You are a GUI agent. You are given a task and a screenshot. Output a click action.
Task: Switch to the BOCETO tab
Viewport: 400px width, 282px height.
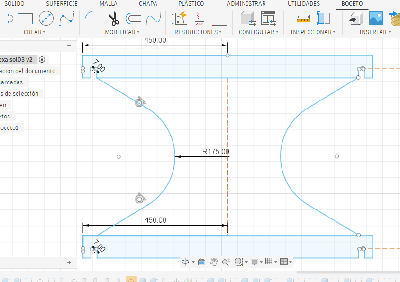[x=352, y=4]
